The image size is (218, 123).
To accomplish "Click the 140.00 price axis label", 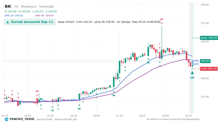I will [205, 78].
